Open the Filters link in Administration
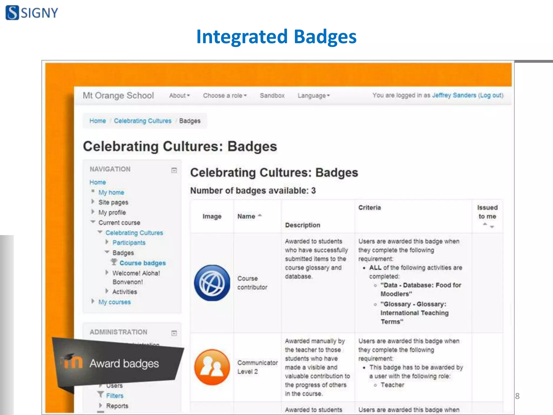Screen dimensions: 553x415 pyautogui.click(x=114, y=396)
